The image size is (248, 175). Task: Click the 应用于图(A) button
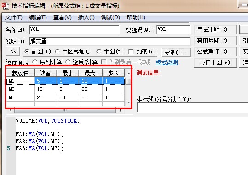[x=215, y=62]
